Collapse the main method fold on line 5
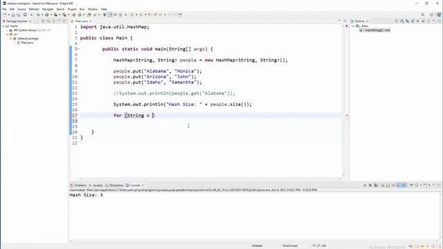This screenshot has width=443, height=249. (78, 49)
